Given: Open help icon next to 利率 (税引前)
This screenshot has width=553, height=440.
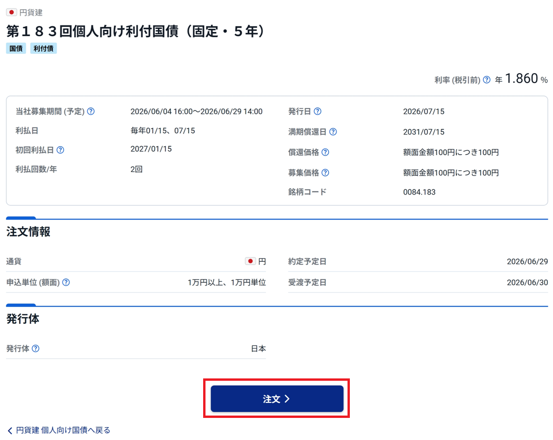Looking at the screenshot, I should pos(487,80).
